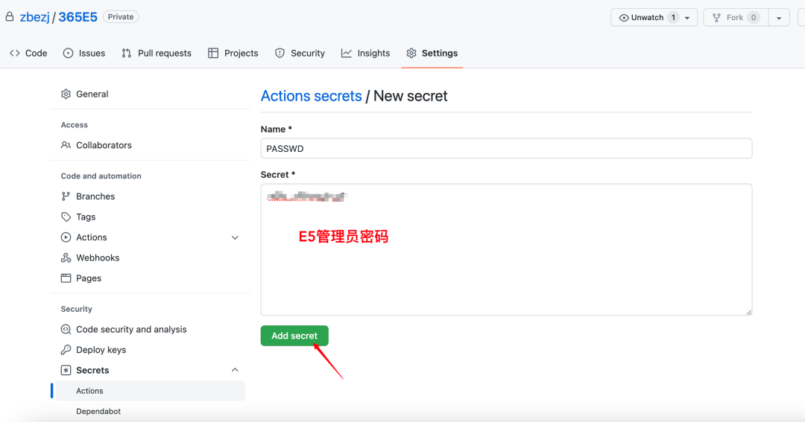Switch to the Issues tab

coord(84,54)
